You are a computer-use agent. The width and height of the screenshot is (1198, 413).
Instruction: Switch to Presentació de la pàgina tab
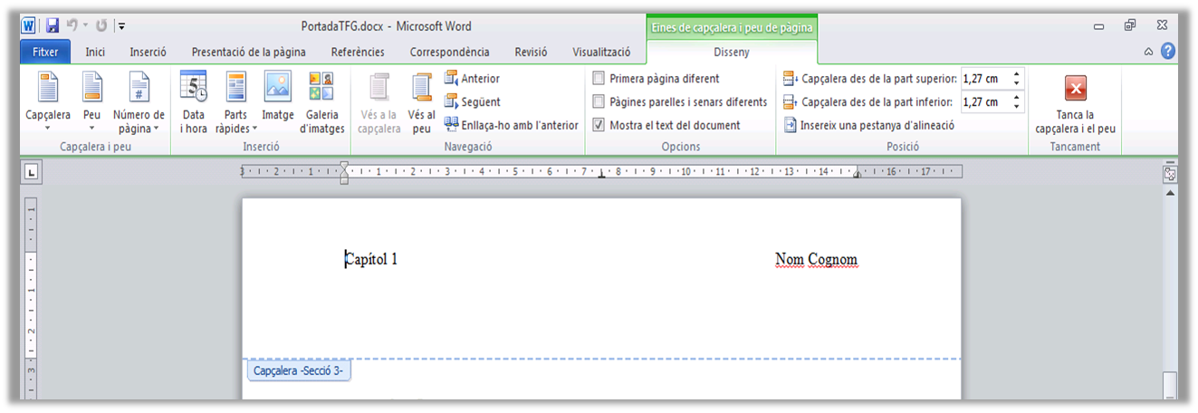248,53
